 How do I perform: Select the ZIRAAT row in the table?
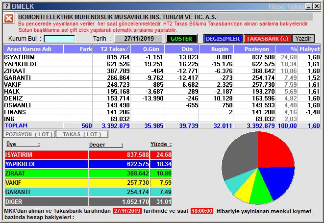click(162, 71)
